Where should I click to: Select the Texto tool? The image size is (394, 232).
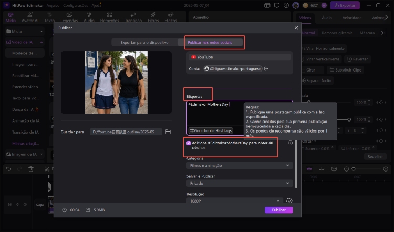[x=49, y=17]
